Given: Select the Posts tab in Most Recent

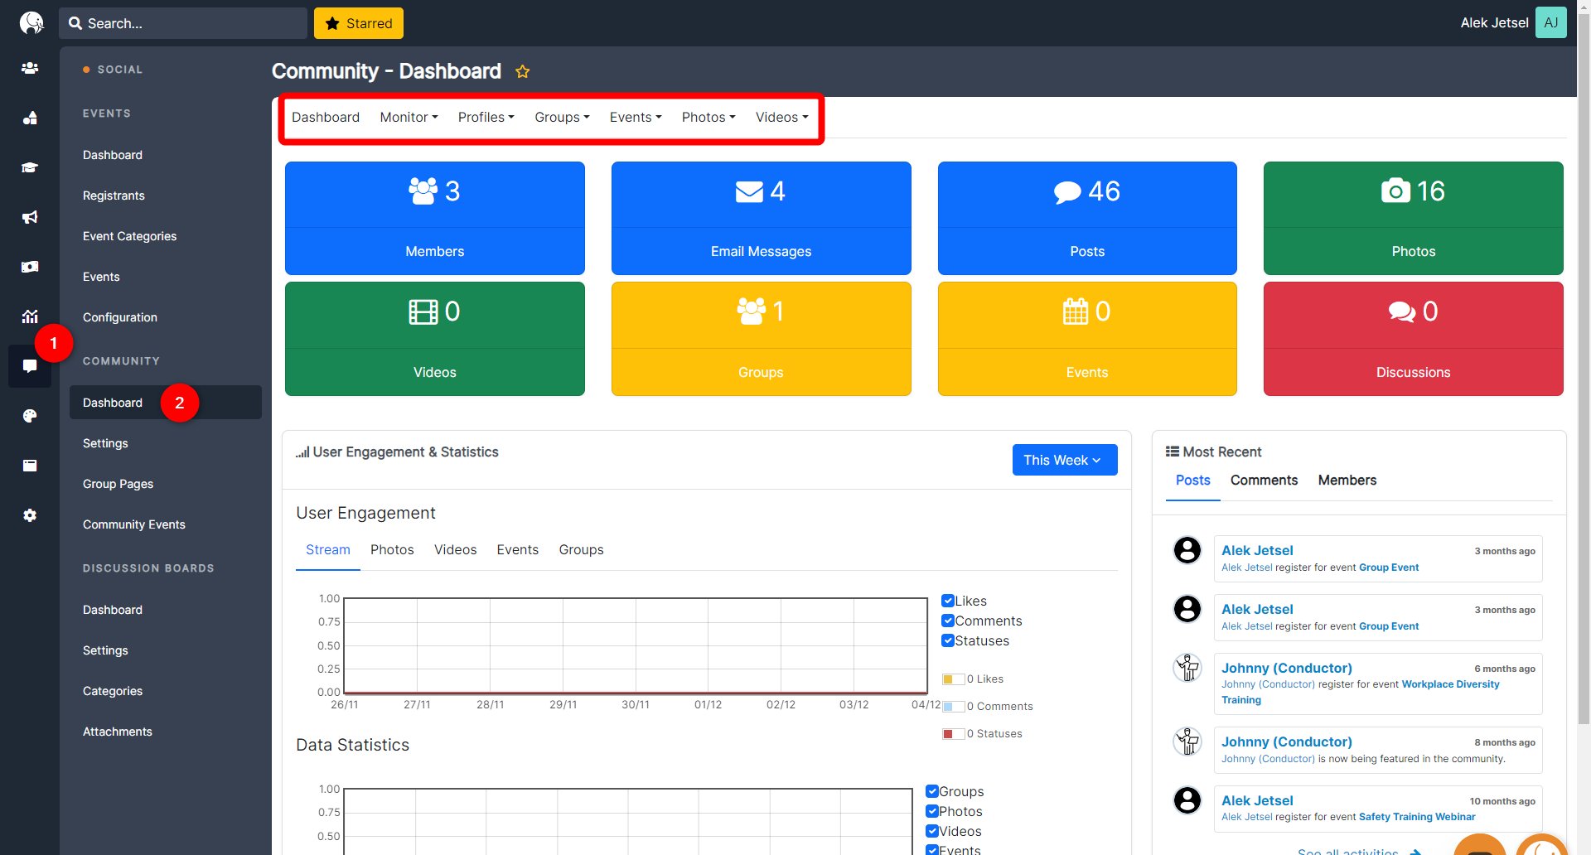Looking at the screenshot, I should point(1192,481).
